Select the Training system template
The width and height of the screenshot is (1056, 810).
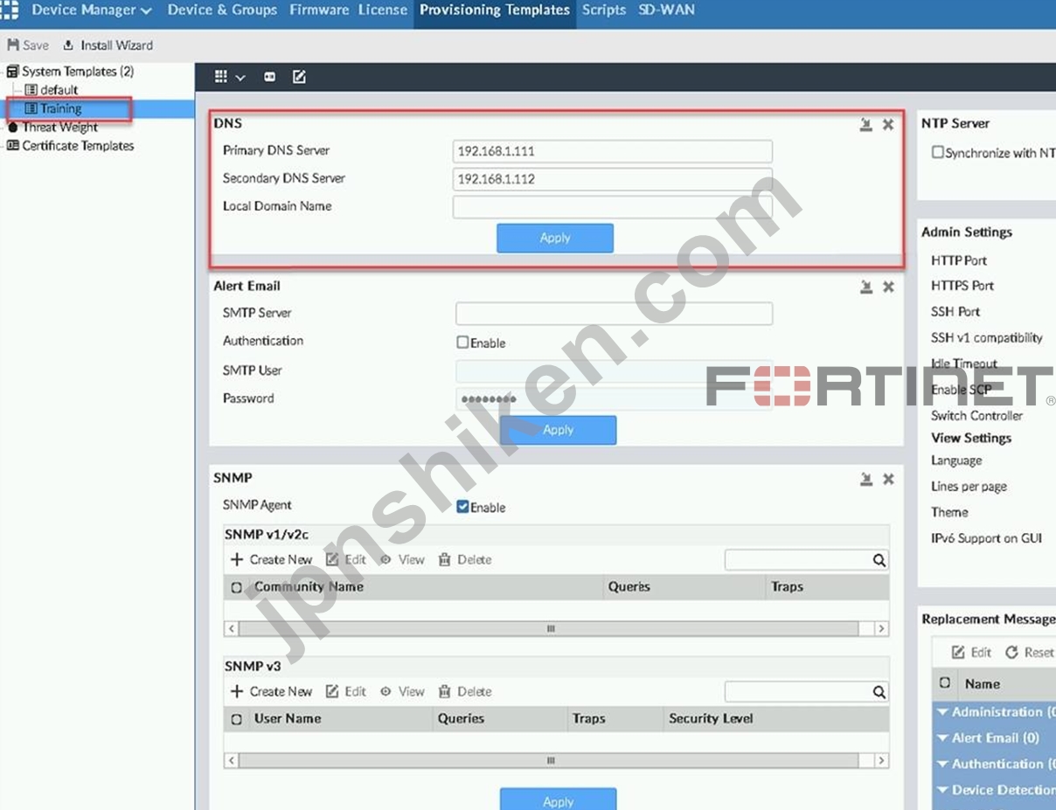pos(53,109)
